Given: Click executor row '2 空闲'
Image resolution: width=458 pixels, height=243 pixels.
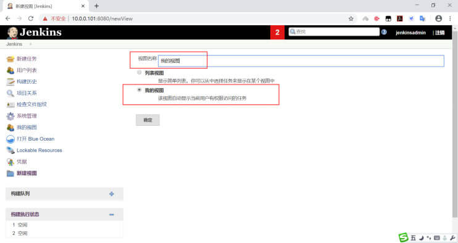Looking at the screenshot, I should [20, 233].
